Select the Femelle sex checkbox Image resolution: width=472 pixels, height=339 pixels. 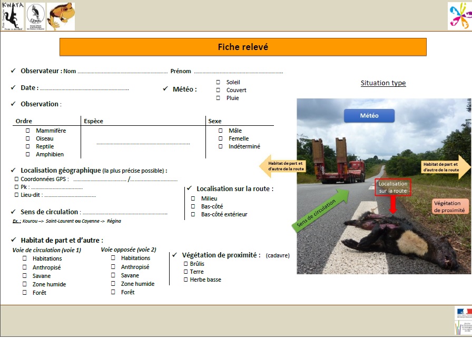coord(221,138)
